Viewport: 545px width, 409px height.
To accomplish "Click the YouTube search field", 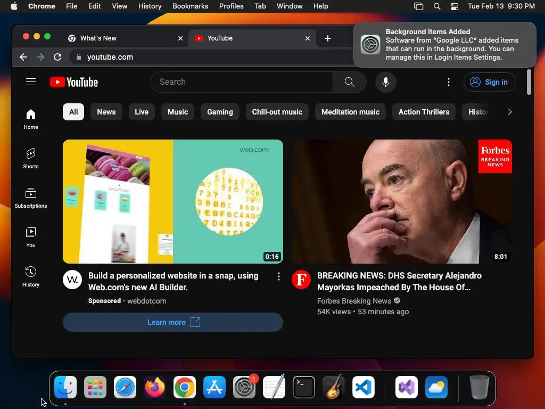I will point(242,82).
